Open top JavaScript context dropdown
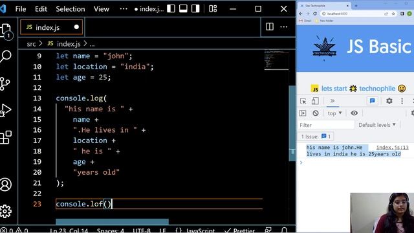 click(x=334, y=113)
